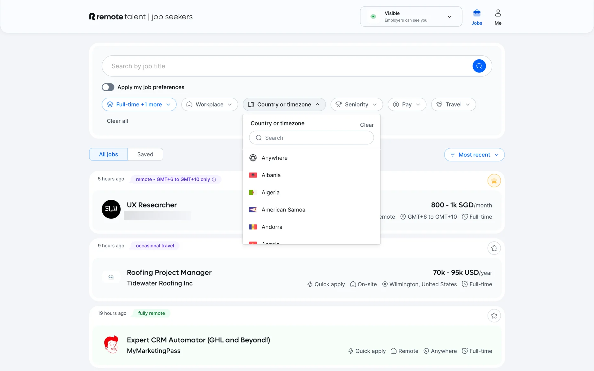Image resolution: width=594 pixels, height=371 pixels.
Task: Select Anywhere globe option in list
Action: pyautogui.click(x=274, y=158)
